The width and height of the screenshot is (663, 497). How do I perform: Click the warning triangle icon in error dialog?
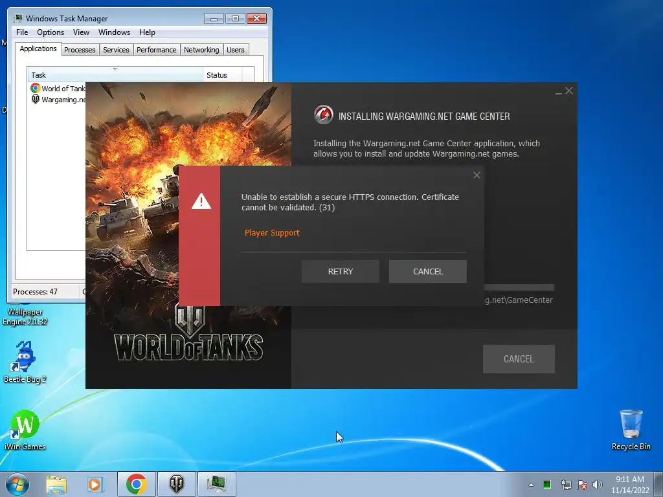coord(201,202)
